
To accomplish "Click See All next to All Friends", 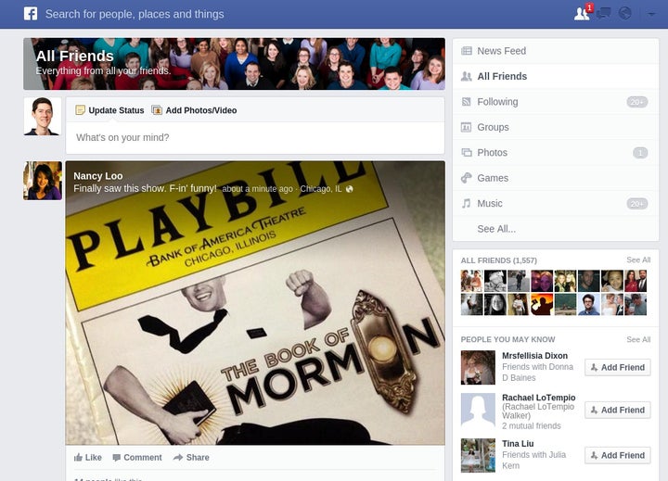I will tap(638, 260).
